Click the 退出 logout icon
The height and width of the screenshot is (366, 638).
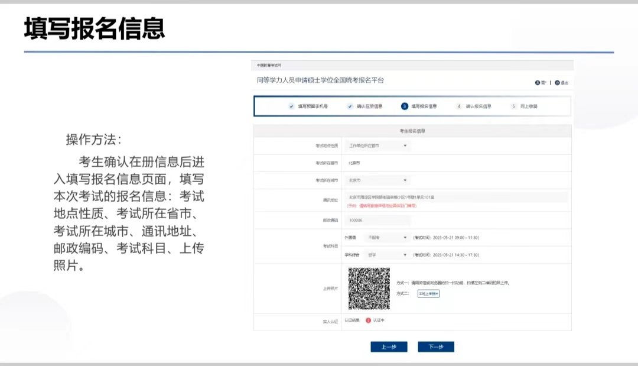[x=557, y=83]
